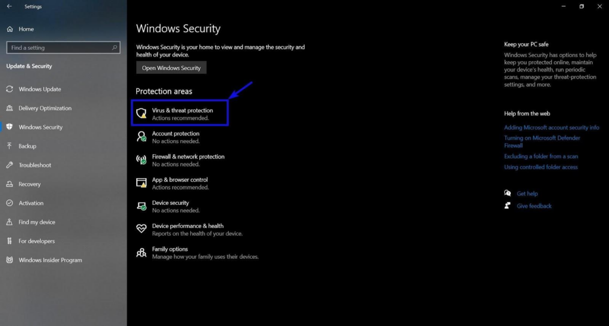Click the back arrow in the Settings title bar
The height and width of the screenshot is (326, 609).
pyautogui.click(x=9, y=7)
